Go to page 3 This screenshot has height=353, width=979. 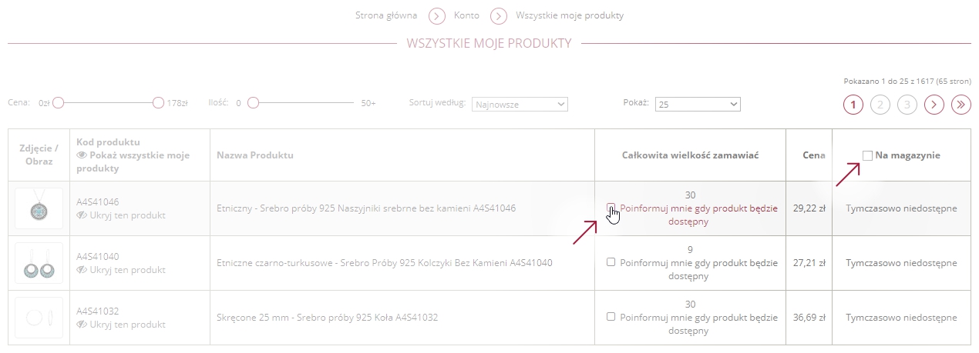point(907,105)
